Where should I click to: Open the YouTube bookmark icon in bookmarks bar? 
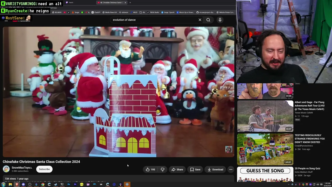pos(65,12)
